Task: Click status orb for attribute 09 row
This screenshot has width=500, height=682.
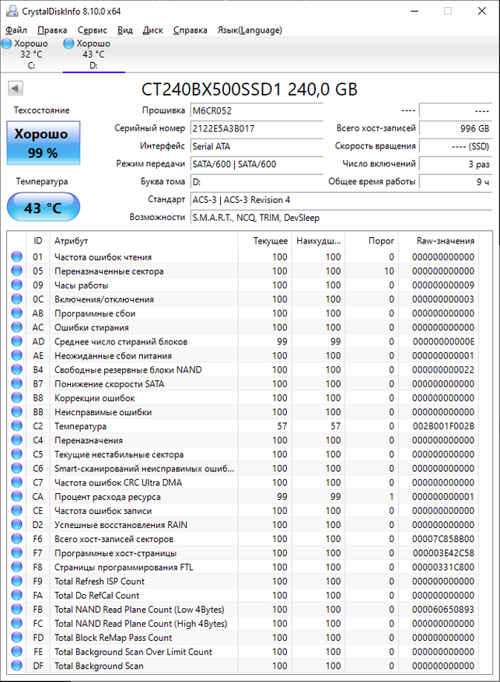Action: tap(17, 285)
